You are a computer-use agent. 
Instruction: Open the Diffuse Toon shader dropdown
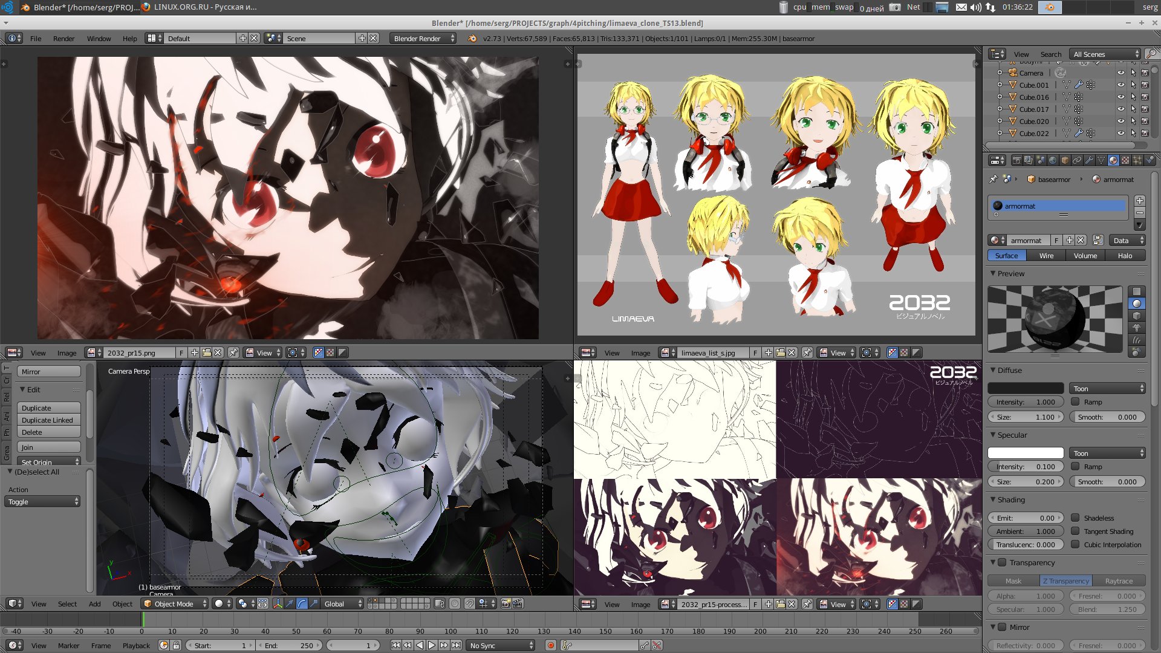point(1107,389)
